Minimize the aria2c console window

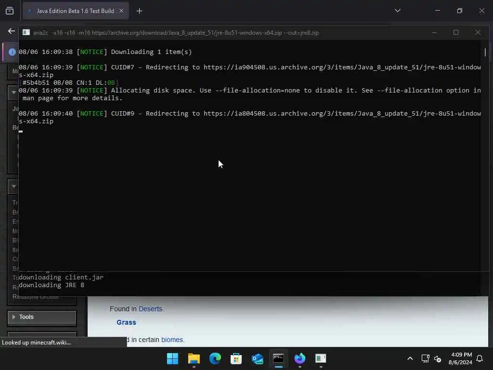pyautogui.click(x=434, y=32)
